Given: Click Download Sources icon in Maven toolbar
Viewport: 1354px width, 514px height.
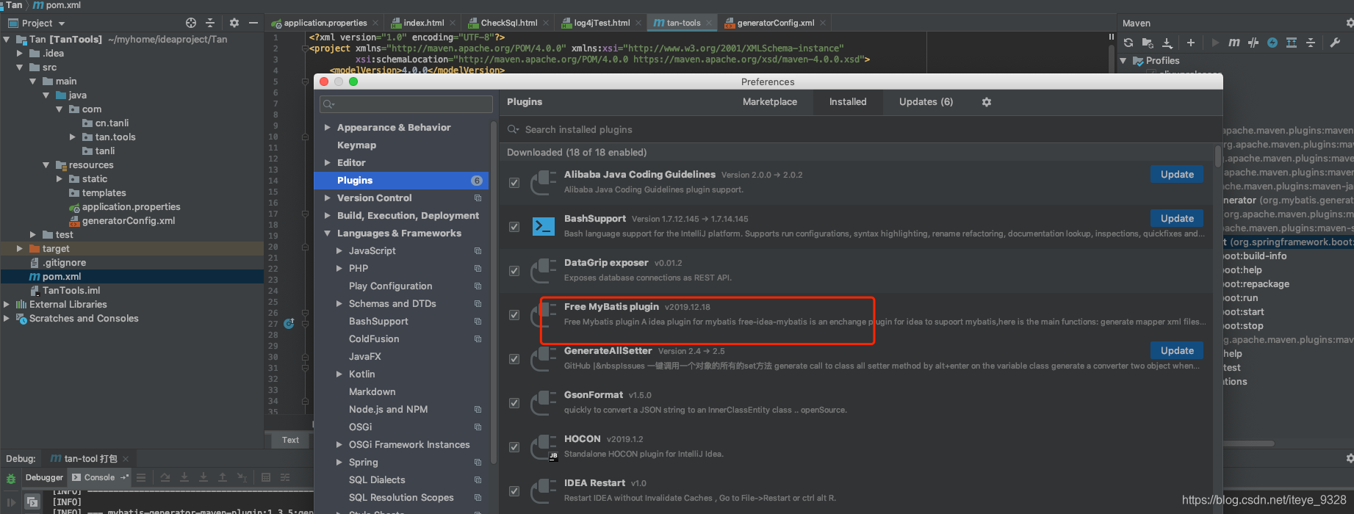Looking at the screenshot, I should [1167, 43].
